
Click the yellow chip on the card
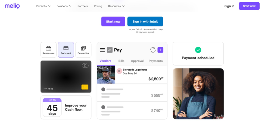tap(85, 87)
